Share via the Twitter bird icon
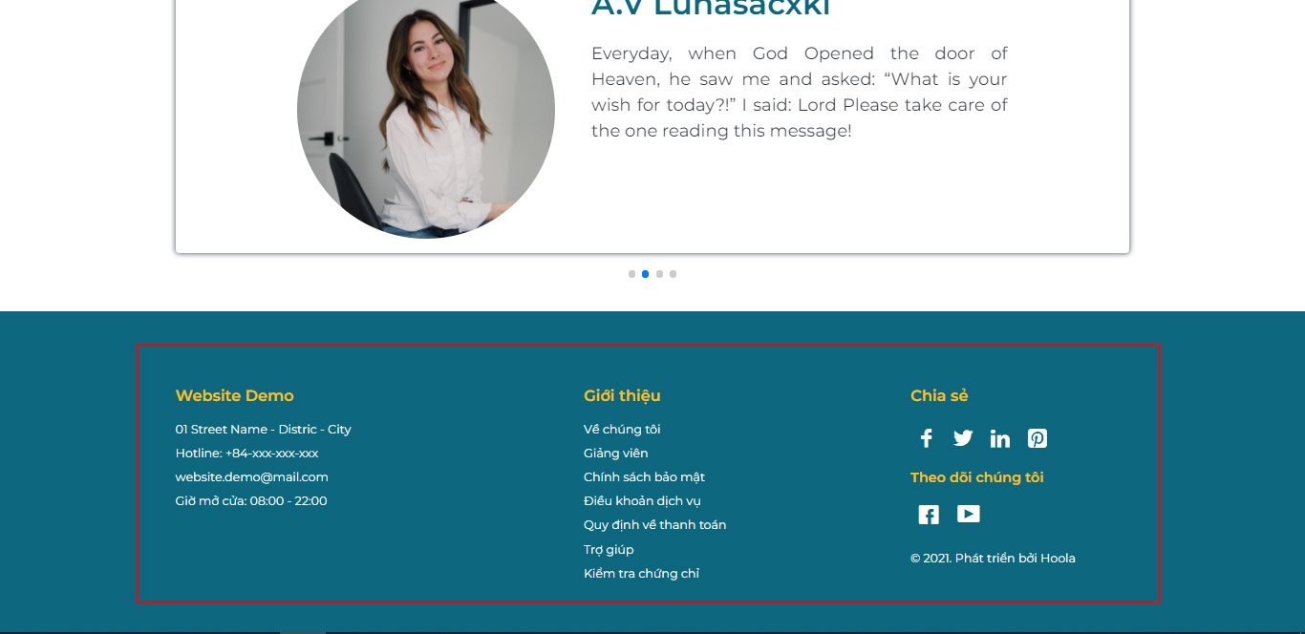Screen dimensions: 1305x634 (x=963, y=438)
